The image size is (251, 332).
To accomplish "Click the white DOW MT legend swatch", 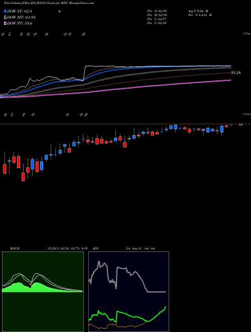I will coord(5,17).
